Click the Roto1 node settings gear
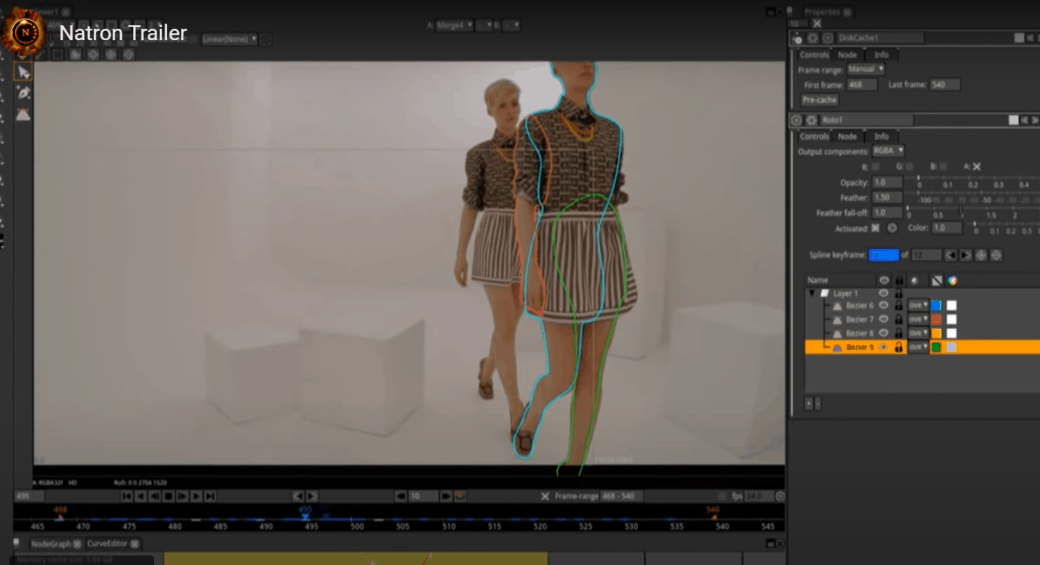1040x565 pixels. pos(811,120)
